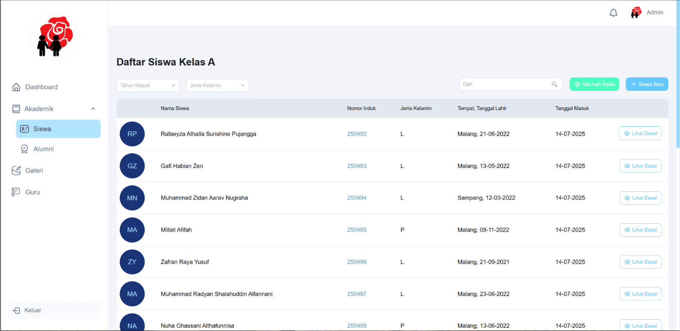680x331 pixels.
Task: Open student number 250493 link
Action: 357,166
